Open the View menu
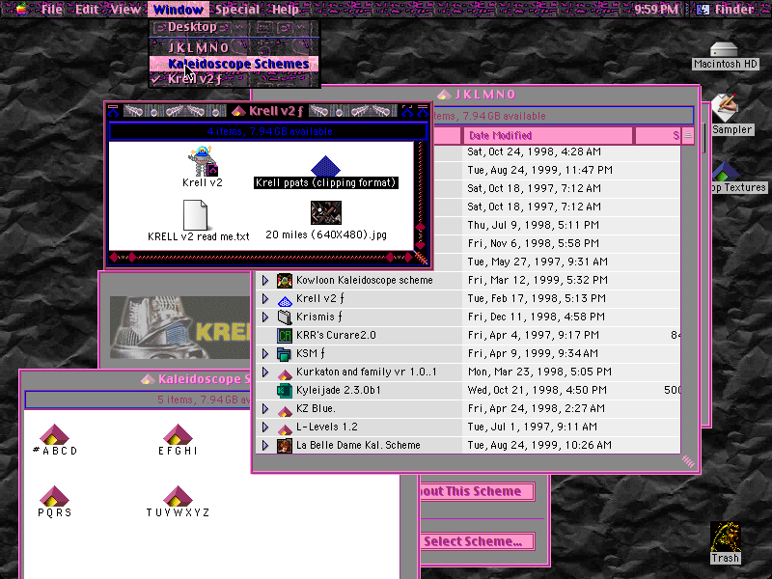772x579 pixels. coord(125,9)
